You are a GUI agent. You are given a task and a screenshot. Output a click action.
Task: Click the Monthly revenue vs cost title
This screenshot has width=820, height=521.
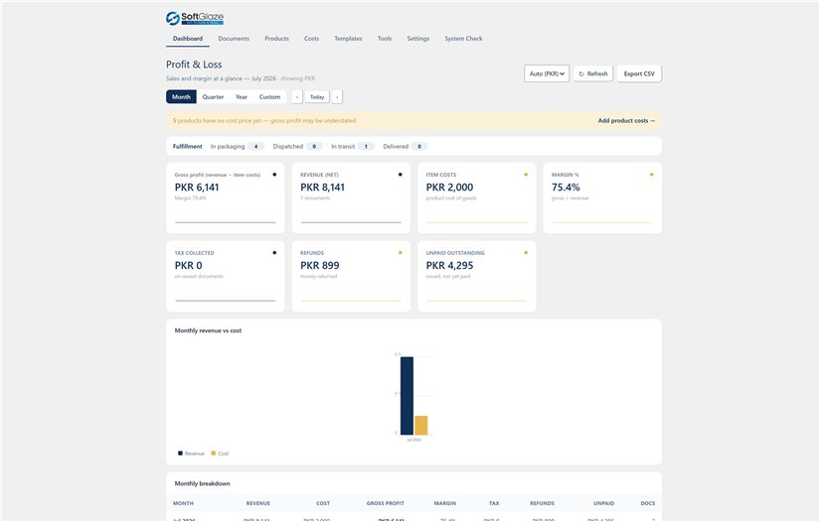click(x=208, y=330)
